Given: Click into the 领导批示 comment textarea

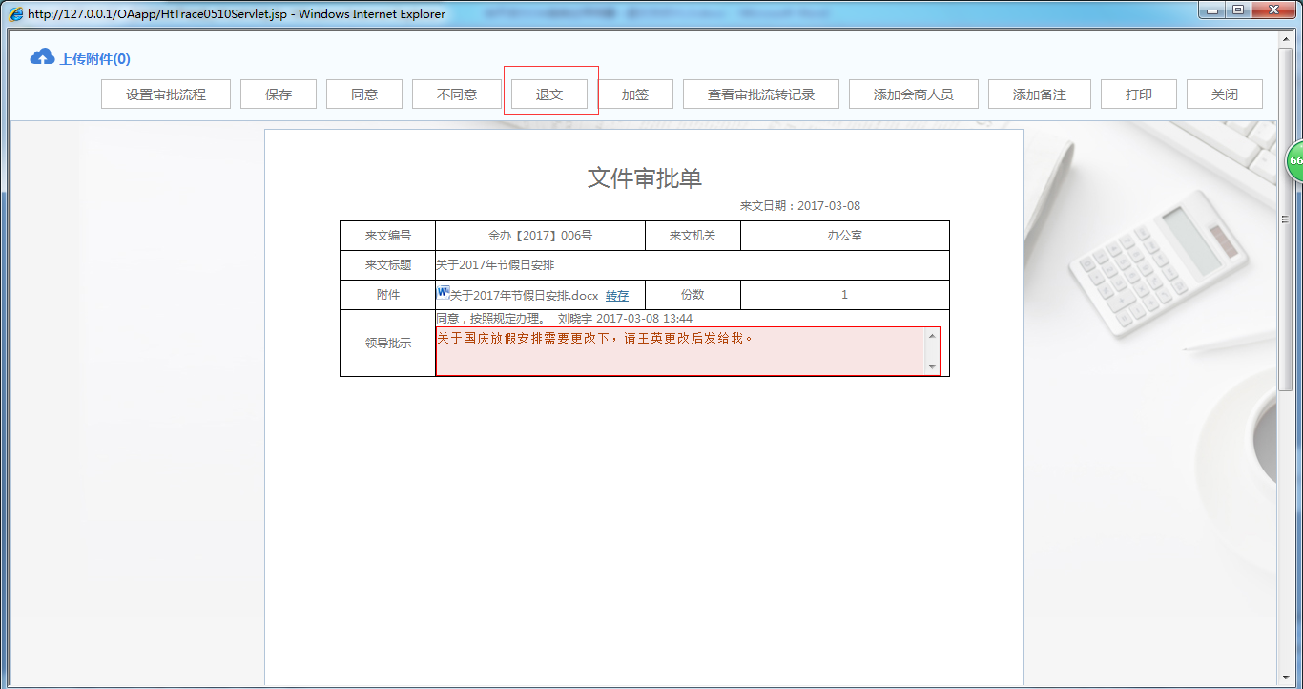Looking at the screenshot, I should coord(680,351).
